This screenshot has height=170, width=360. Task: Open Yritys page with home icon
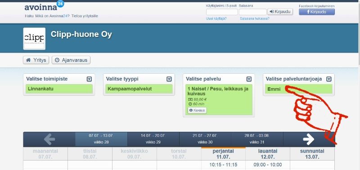point(36,60)
